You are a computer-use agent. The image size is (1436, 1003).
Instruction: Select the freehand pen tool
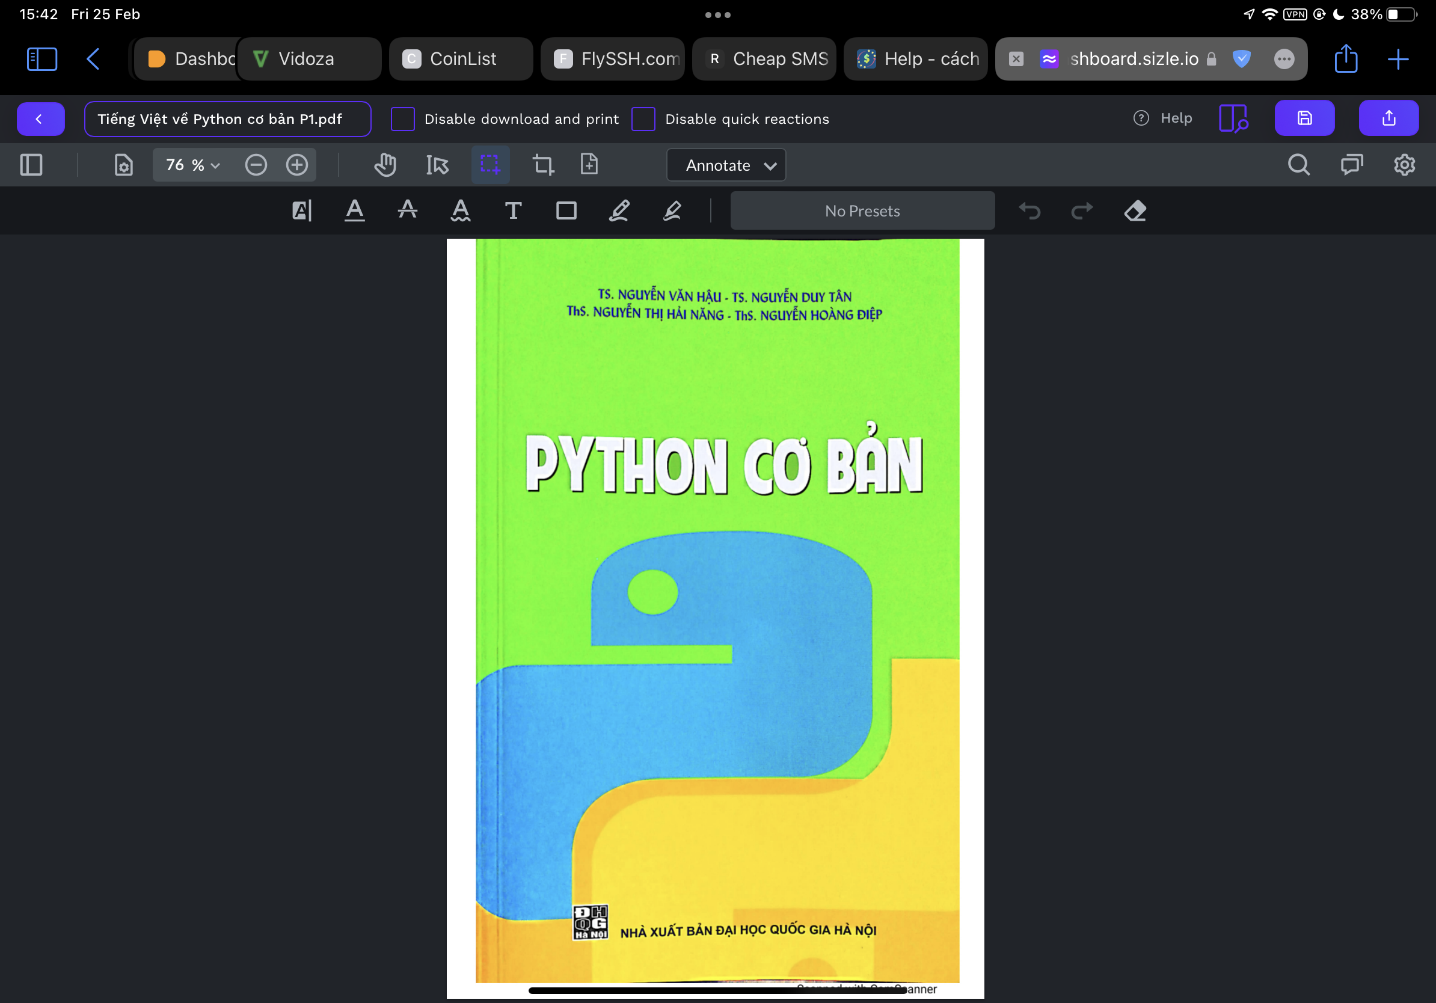point(619,210)
